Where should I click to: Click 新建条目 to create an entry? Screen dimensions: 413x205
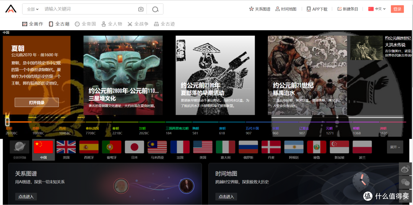pos(348,9)
